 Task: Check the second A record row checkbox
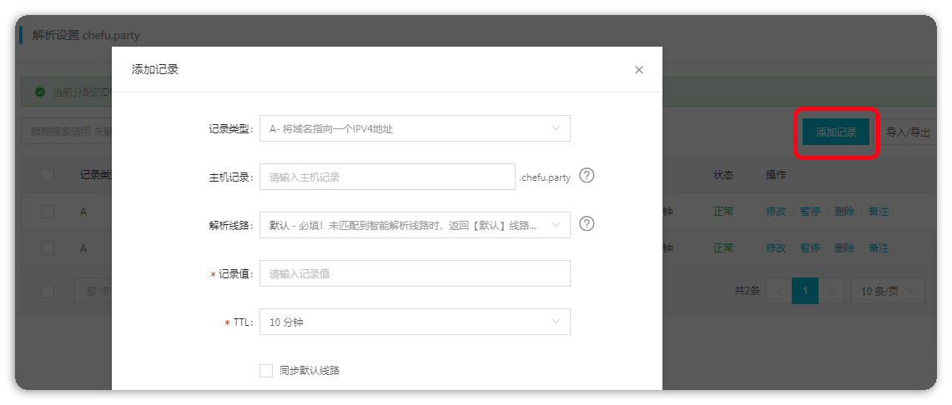click(48, 248)
